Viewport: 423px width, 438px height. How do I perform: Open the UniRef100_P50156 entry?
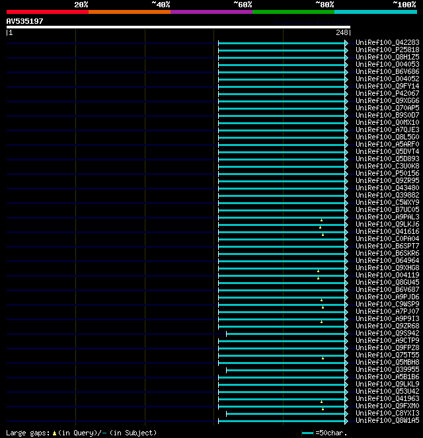[387, 173]
